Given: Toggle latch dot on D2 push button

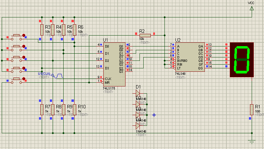Looking at the screenshot, I should [x=24, y=57].
